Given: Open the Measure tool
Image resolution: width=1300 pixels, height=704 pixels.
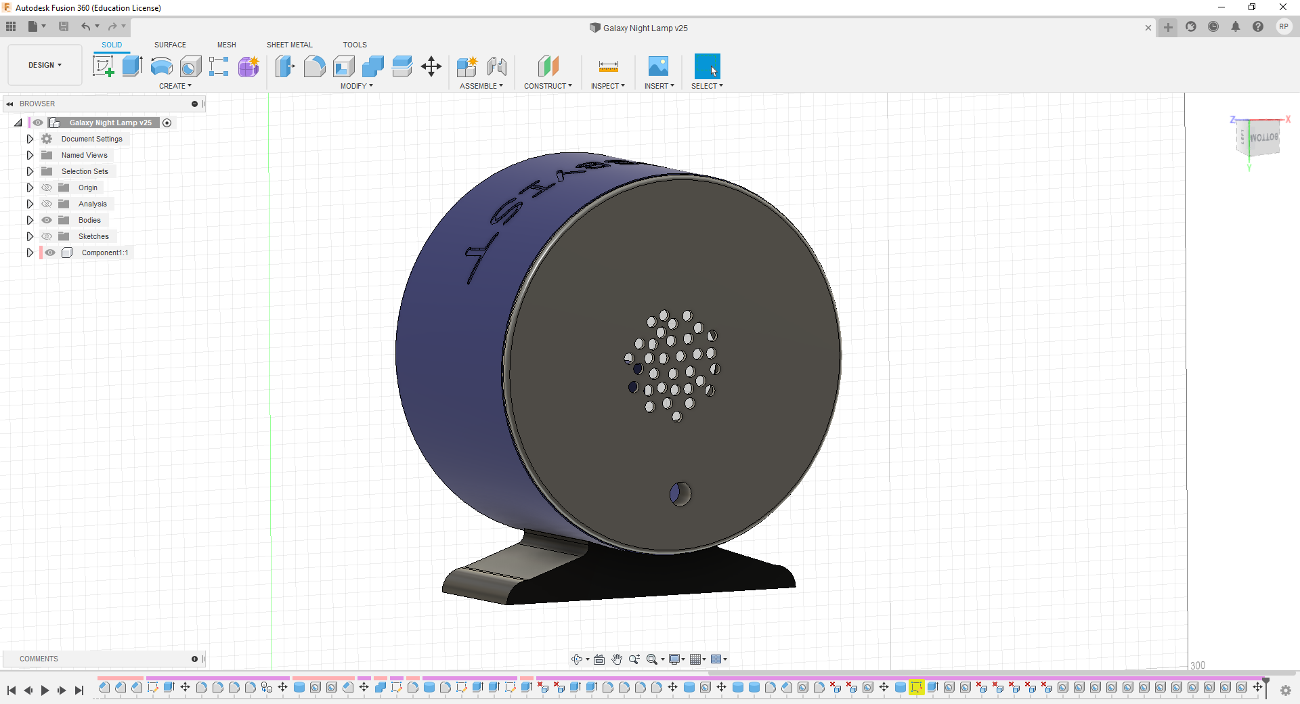Looking at the screenshot, I should pyautogui.click(x=608, y=66).
